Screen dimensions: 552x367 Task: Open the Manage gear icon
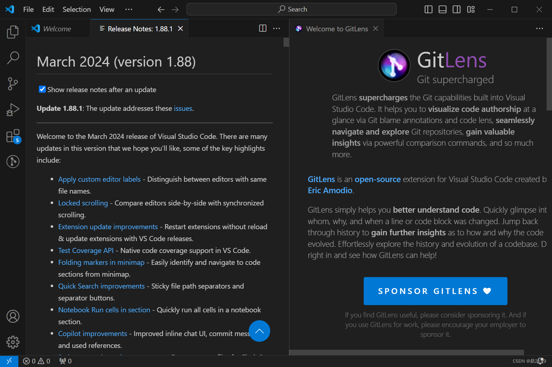13,342
